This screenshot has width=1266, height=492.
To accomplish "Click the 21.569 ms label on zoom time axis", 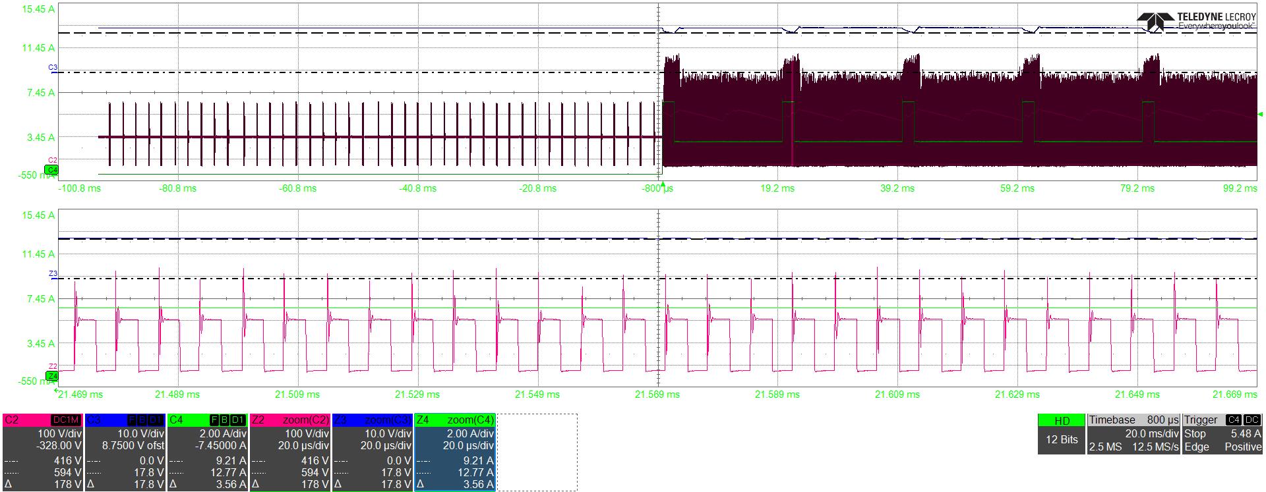I will (x=657, y=395).
